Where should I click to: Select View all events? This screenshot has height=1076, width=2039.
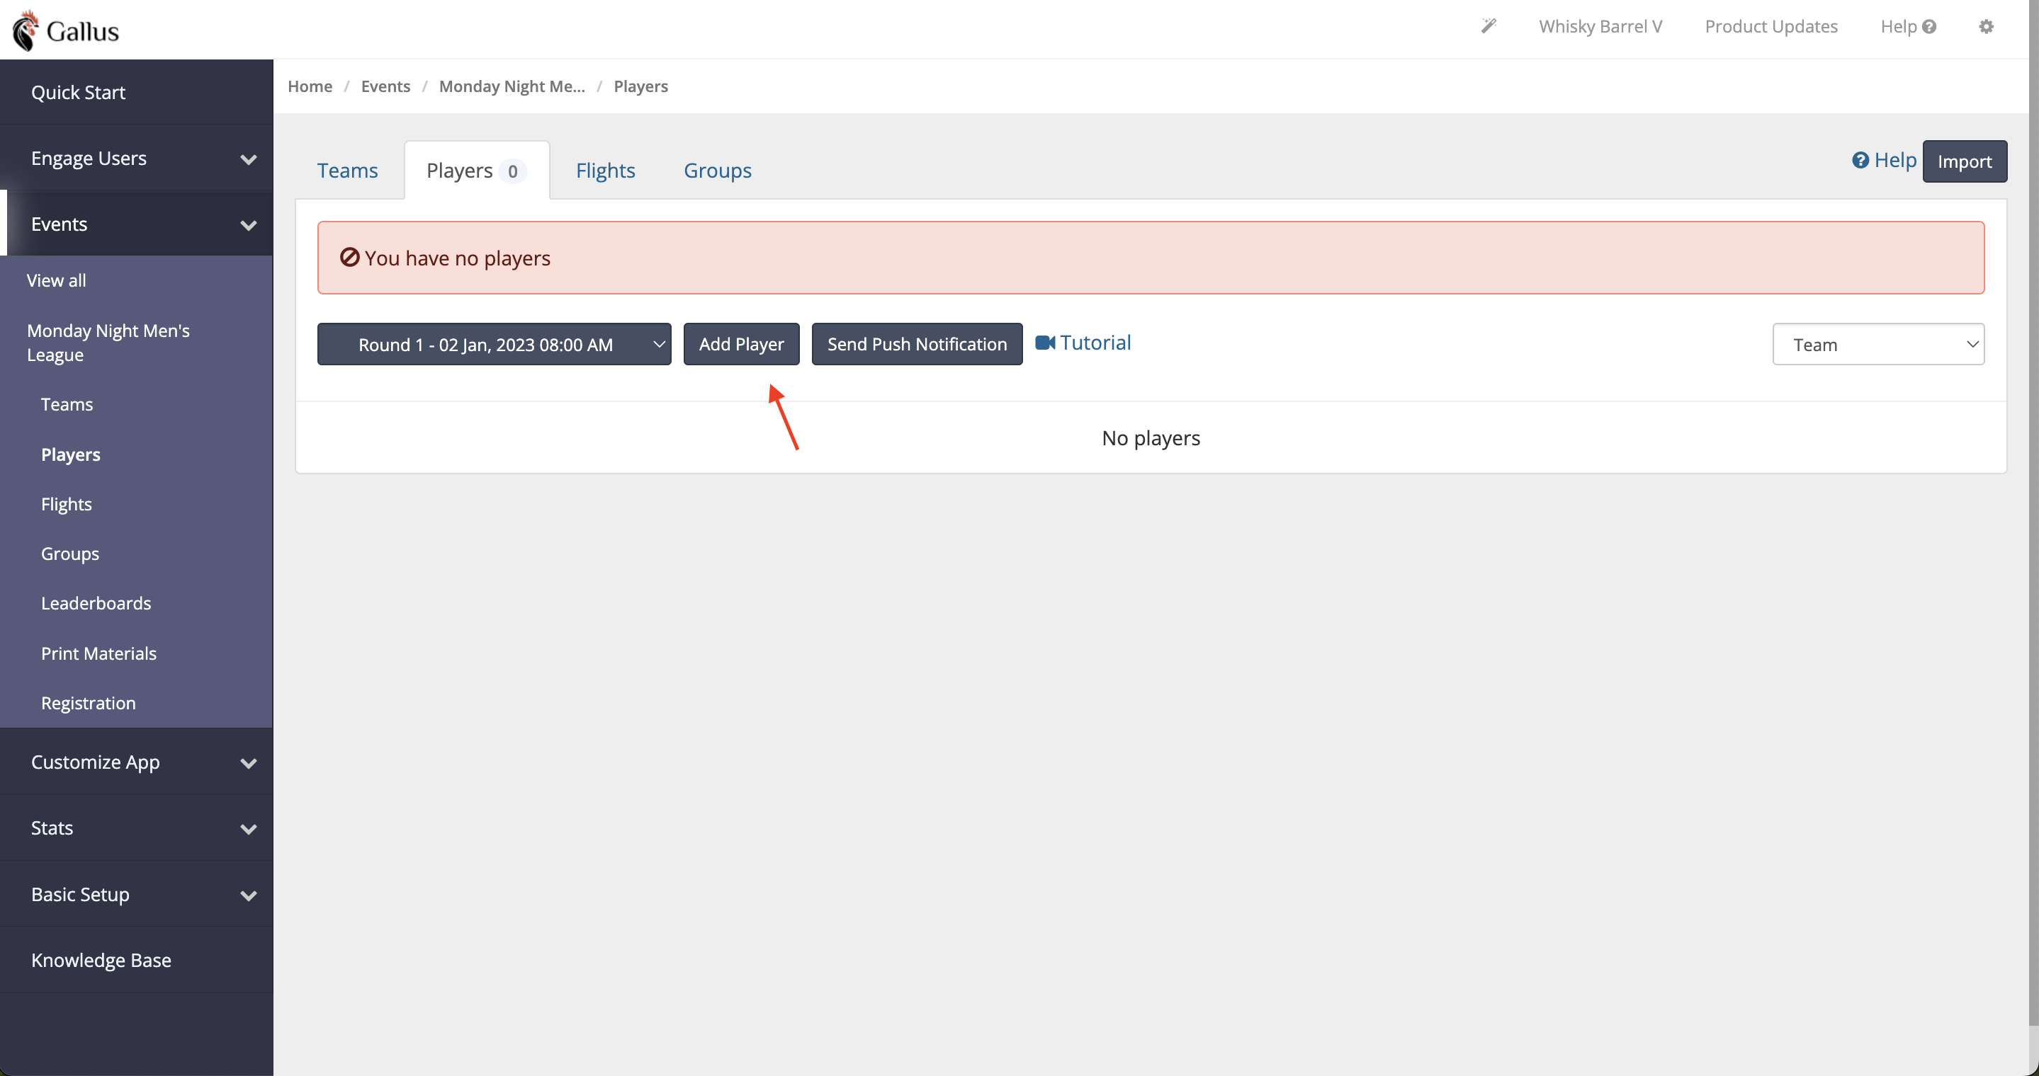[x=56, y=280]
